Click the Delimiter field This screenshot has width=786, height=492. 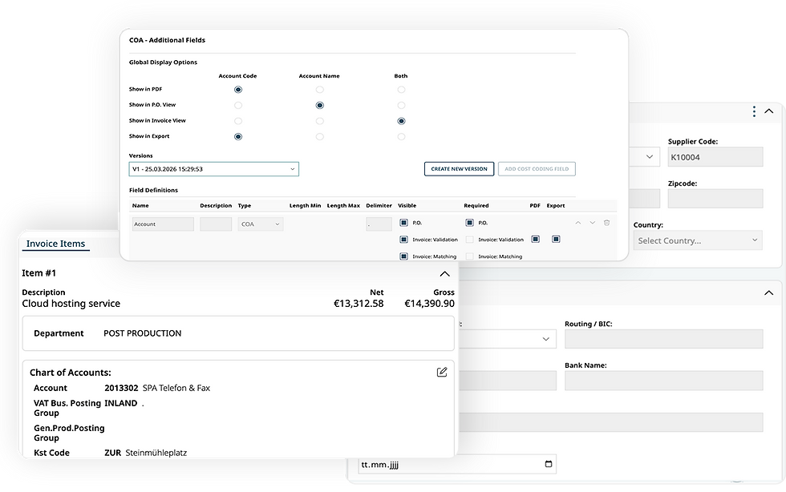pyautogui.click(x=379, y=224)
